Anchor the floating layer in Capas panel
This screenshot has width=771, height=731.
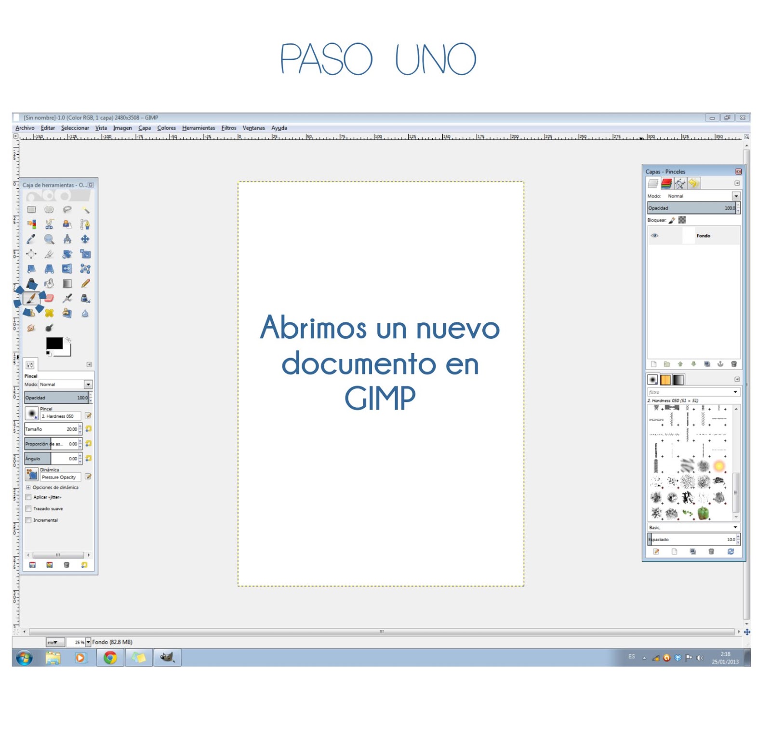coord(720,364)
